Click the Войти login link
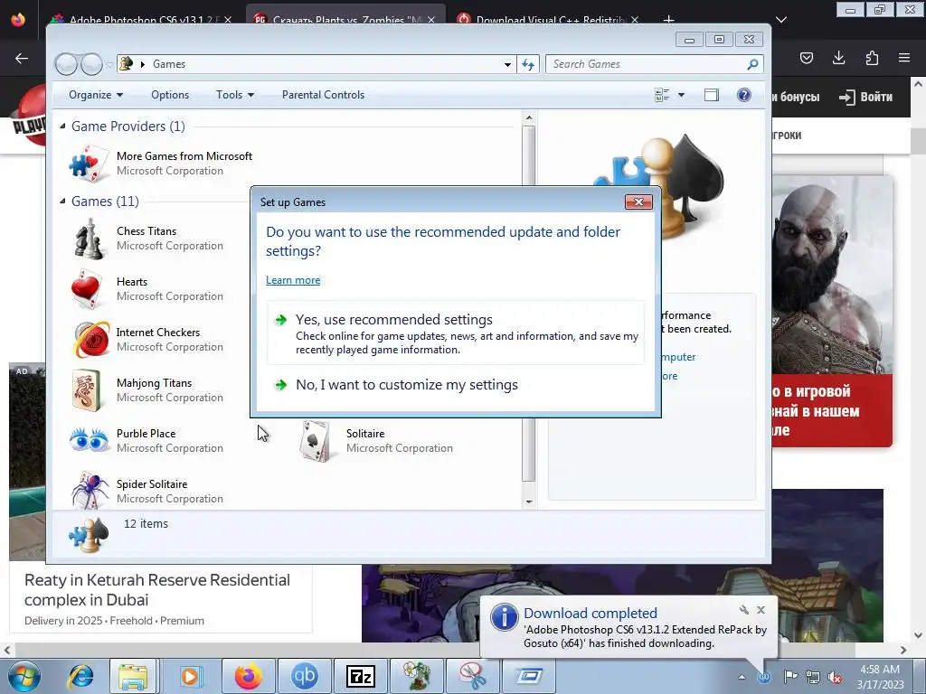Screen dimensions: 926x694 [x=865, y=97]
